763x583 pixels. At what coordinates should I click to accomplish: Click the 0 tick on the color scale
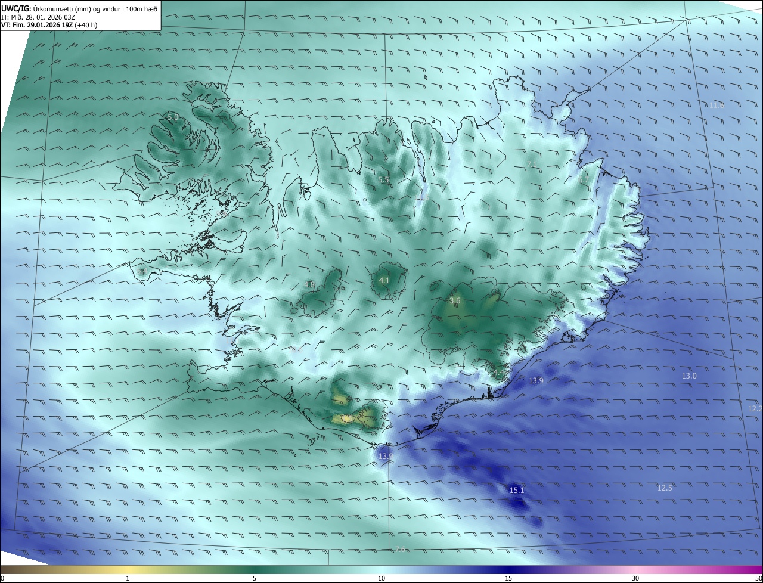[2, 578]
